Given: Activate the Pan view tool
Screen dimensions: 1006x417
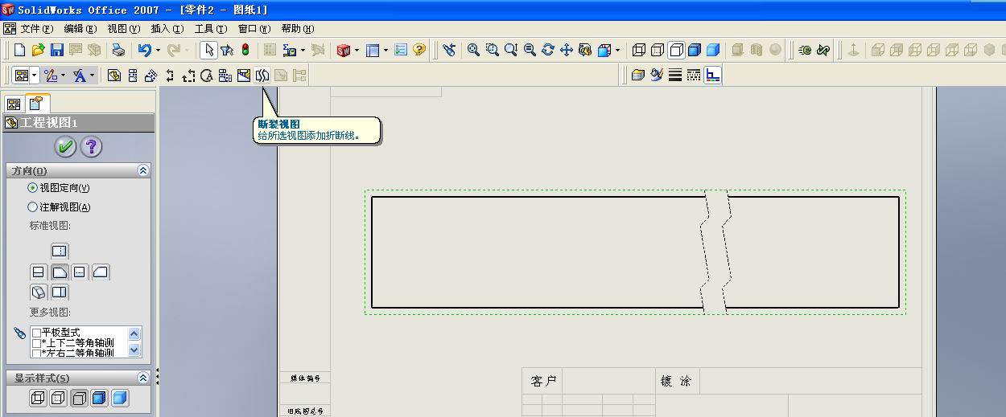Looking at the screenshot, I should click(567, 50).
